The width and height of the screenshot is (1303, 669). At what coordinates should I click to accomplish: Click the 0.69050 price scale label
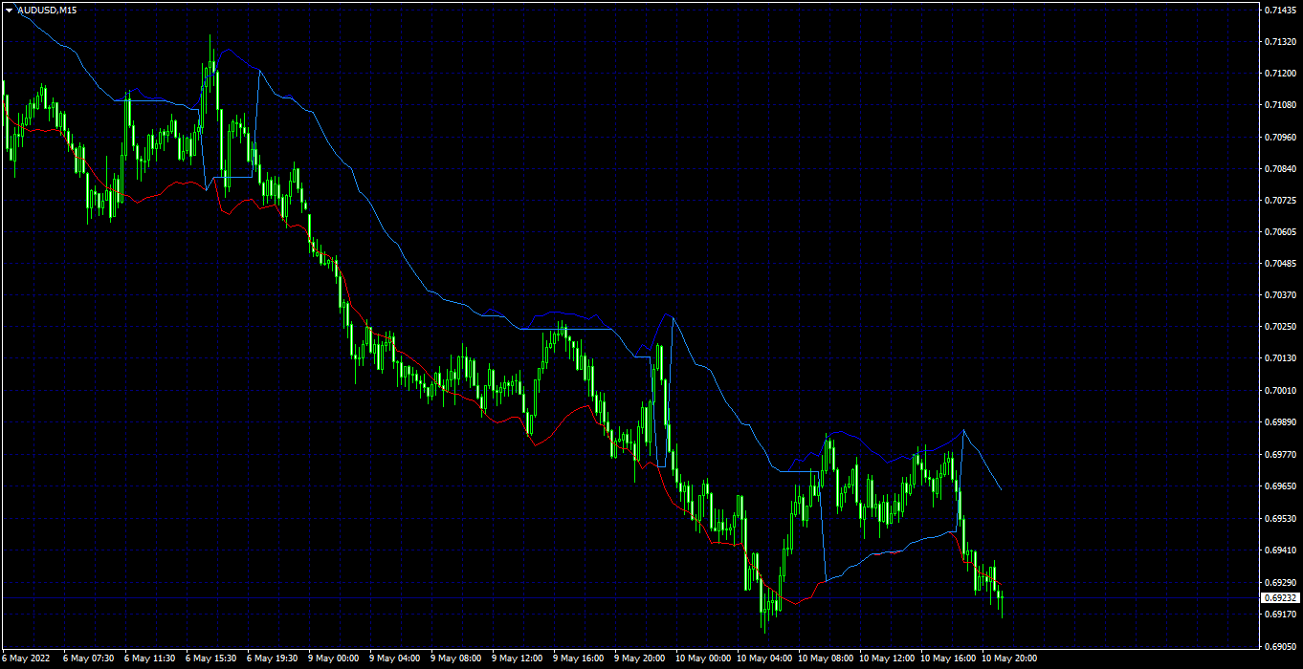coord(1280,645)
